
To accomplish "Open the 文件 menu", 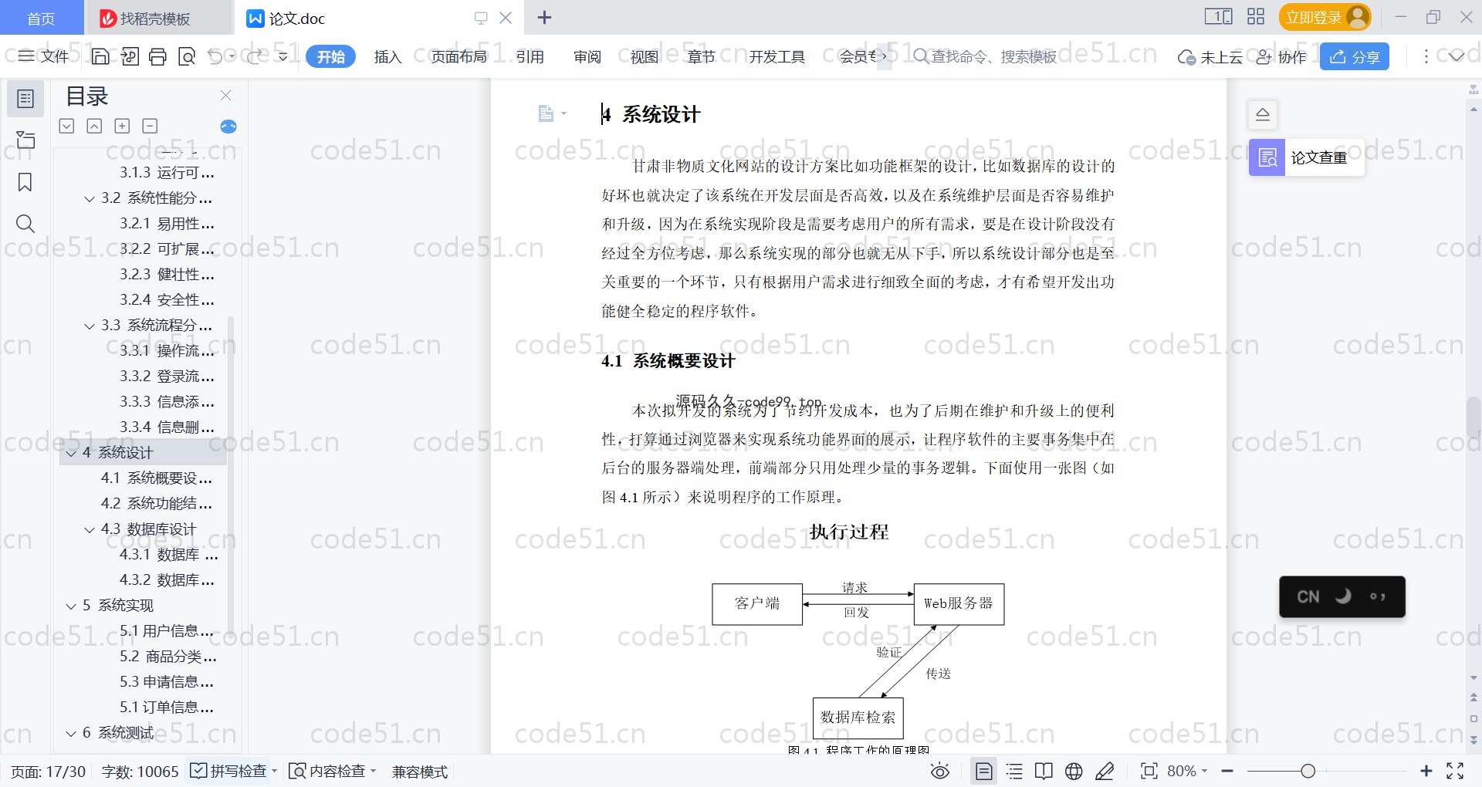I will (x=43, y=56).
